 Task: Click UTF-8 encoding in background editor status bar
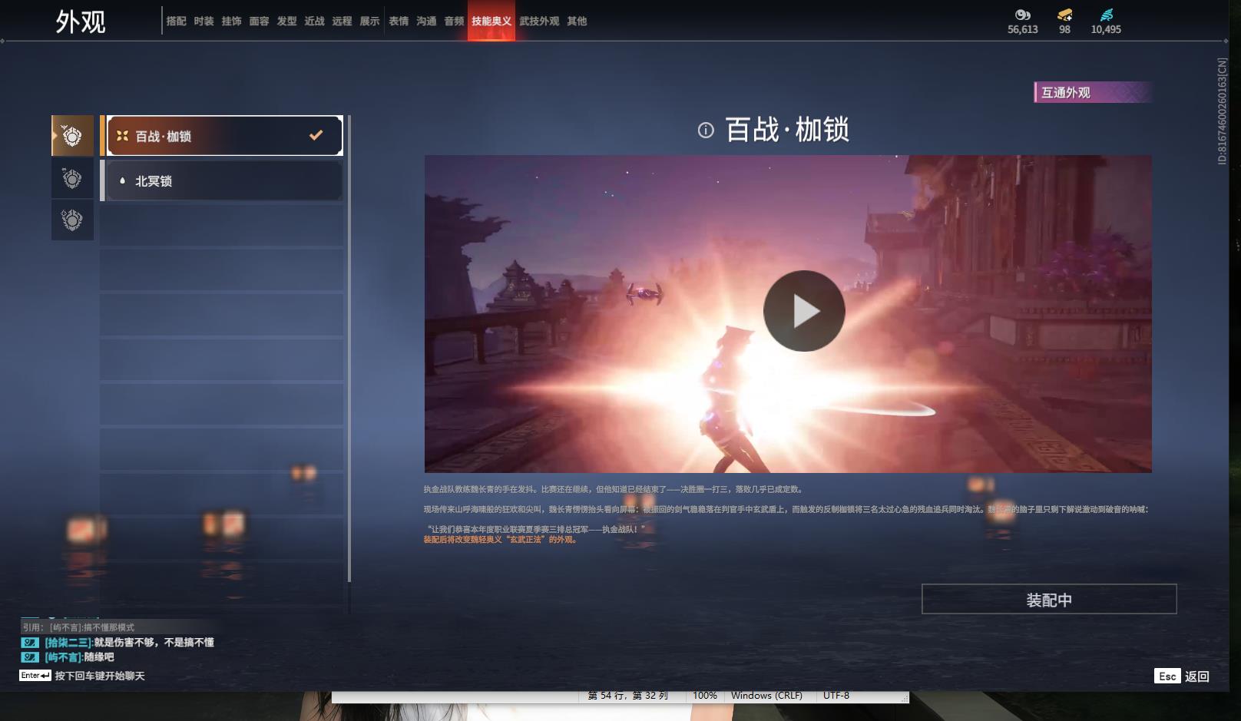pos(836,696)
